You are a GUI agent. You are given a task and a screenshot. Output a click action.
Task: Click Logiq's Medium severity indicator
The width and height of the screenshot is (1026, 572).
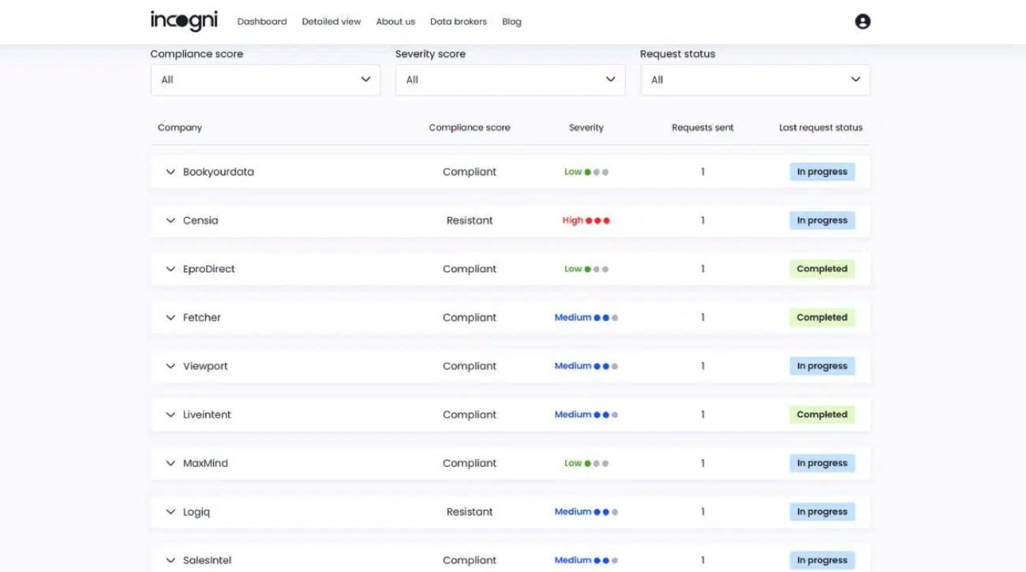click(x=586, y=512)
